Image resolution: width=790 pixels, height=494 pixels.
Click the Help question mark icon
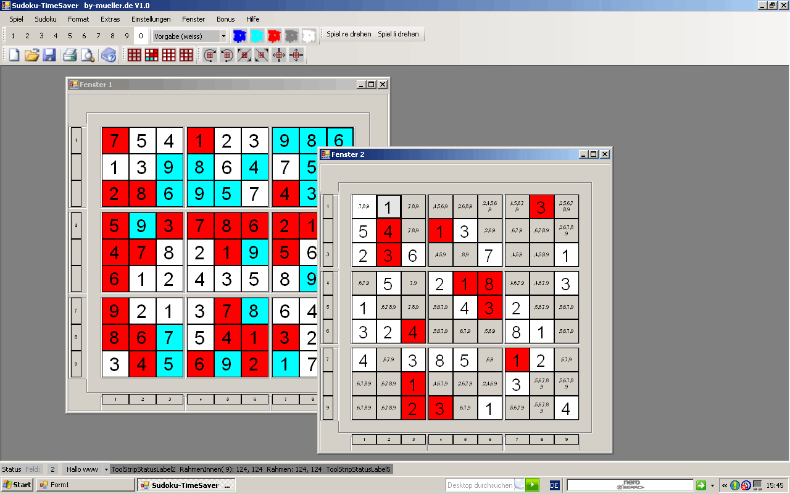pyautogui.click(x=109, y=56)
